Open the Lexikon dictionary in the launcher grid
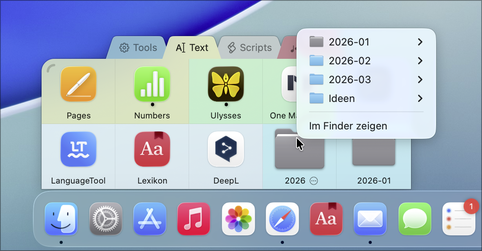This screenshot has width=482, height=251. (x=152, y=149)
